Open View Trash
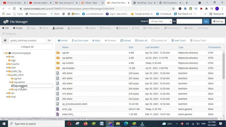 [178, 41]
